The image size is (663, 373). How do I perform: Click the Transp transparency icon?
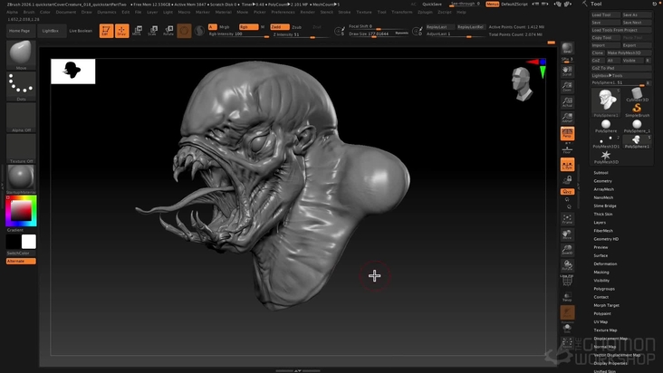pos(567,297)
